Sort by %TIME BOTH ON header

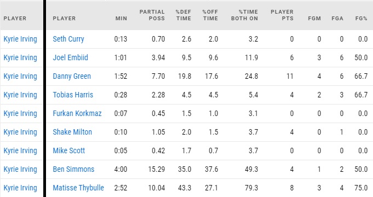click(x=244, y=15)
